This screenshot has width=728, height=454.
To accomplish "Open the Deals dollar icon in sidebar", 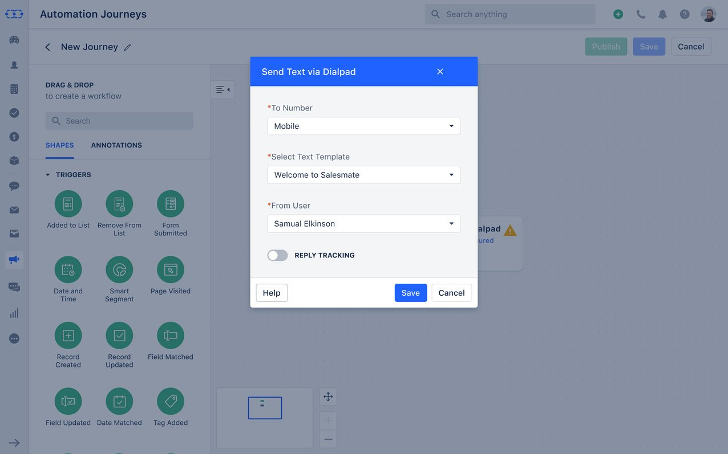I will click(14, 137).
